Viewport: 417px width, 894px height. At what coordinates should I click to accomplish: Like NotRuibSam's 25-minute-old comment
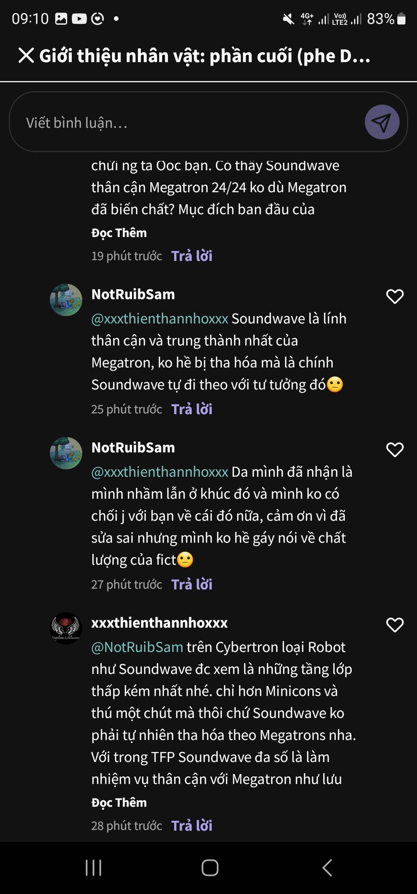click(395, 297)
